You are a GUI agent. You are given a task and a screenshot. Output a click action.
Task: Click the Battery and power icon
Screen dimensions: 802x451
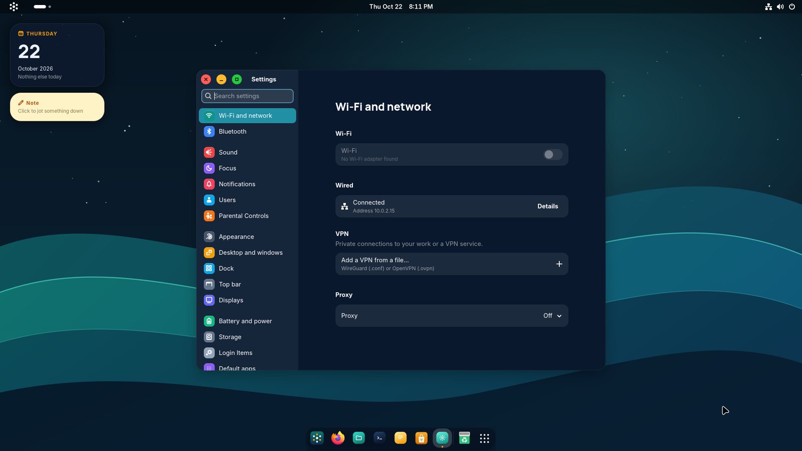(x=209, y=321)
